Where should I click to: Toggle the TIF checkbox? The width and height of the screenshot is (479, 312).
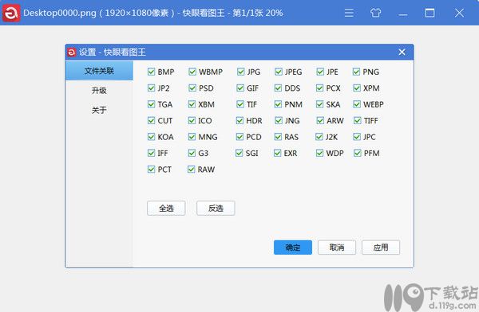click(240, 104)
